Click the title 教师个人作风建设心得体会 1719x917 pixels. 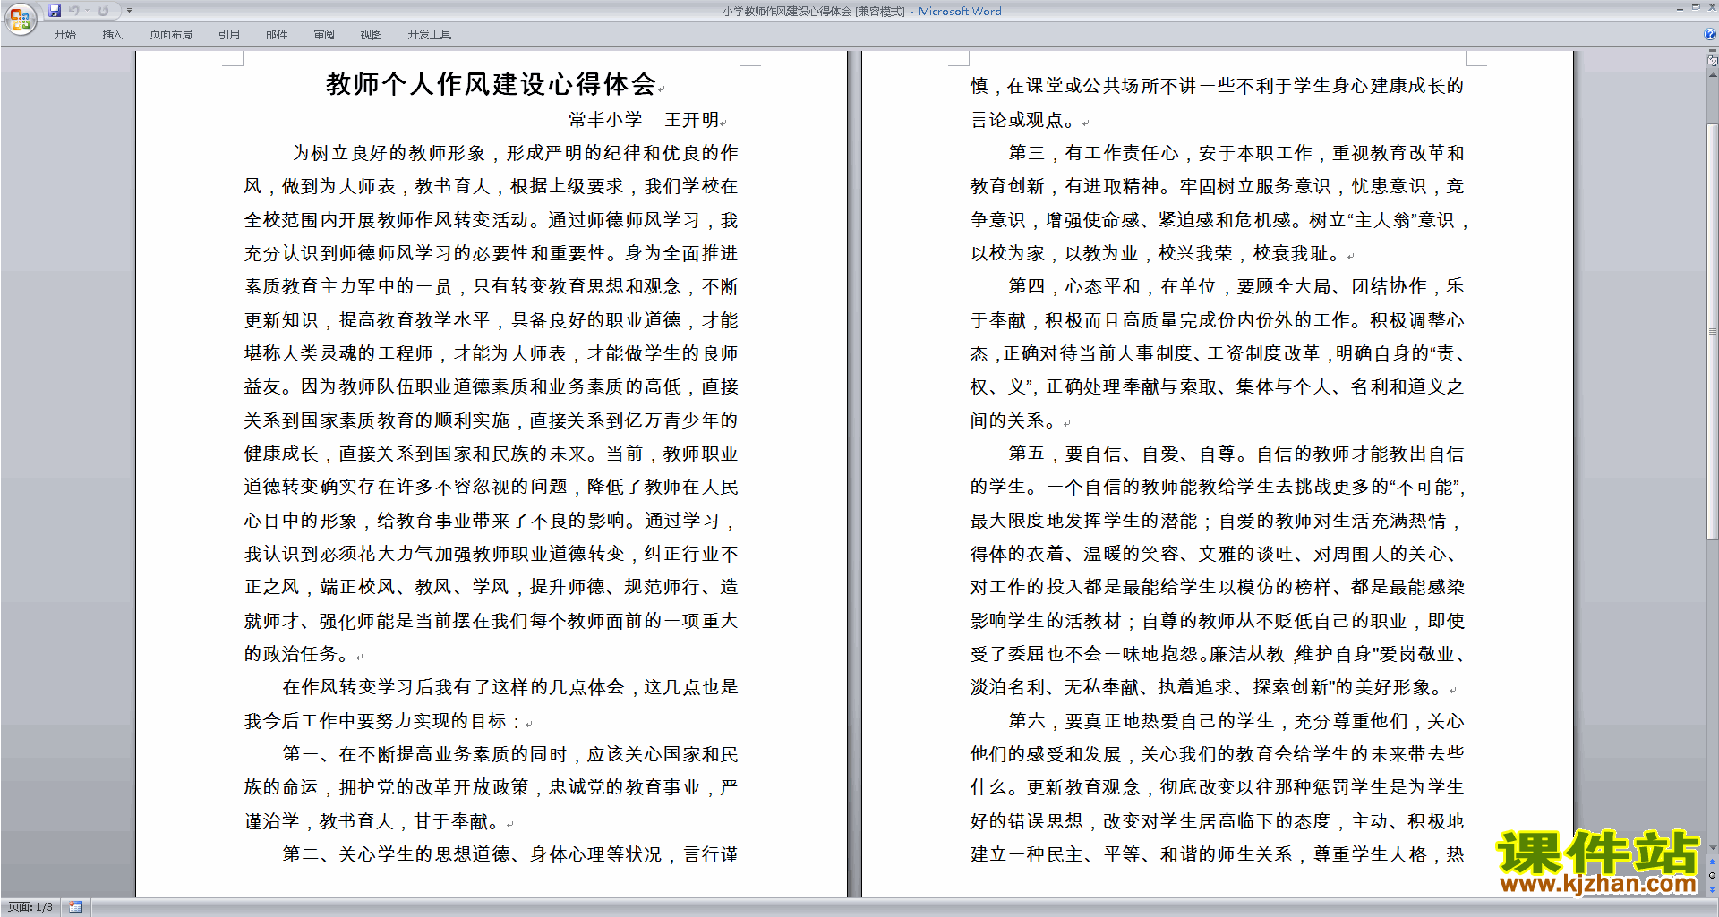(491, 84)
